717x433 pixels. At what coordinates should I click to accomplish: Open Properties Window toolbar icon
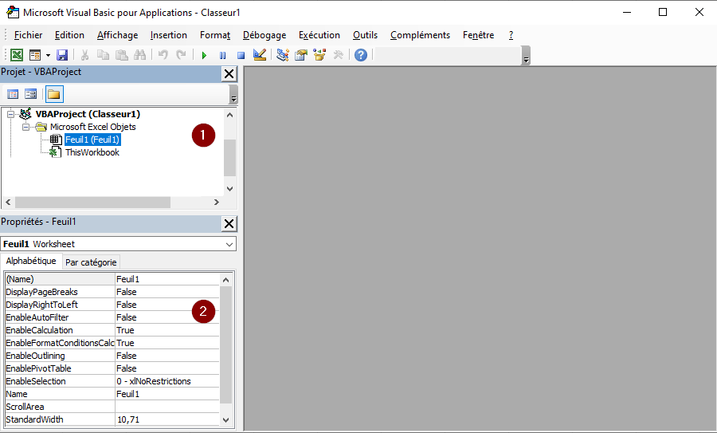click(301, 55)
